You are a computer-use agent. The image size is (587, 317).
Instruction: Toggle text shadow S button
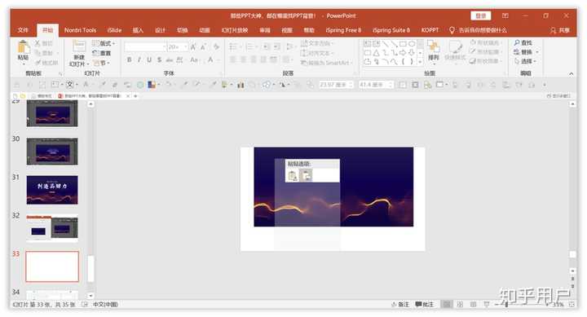coord(160,59)
